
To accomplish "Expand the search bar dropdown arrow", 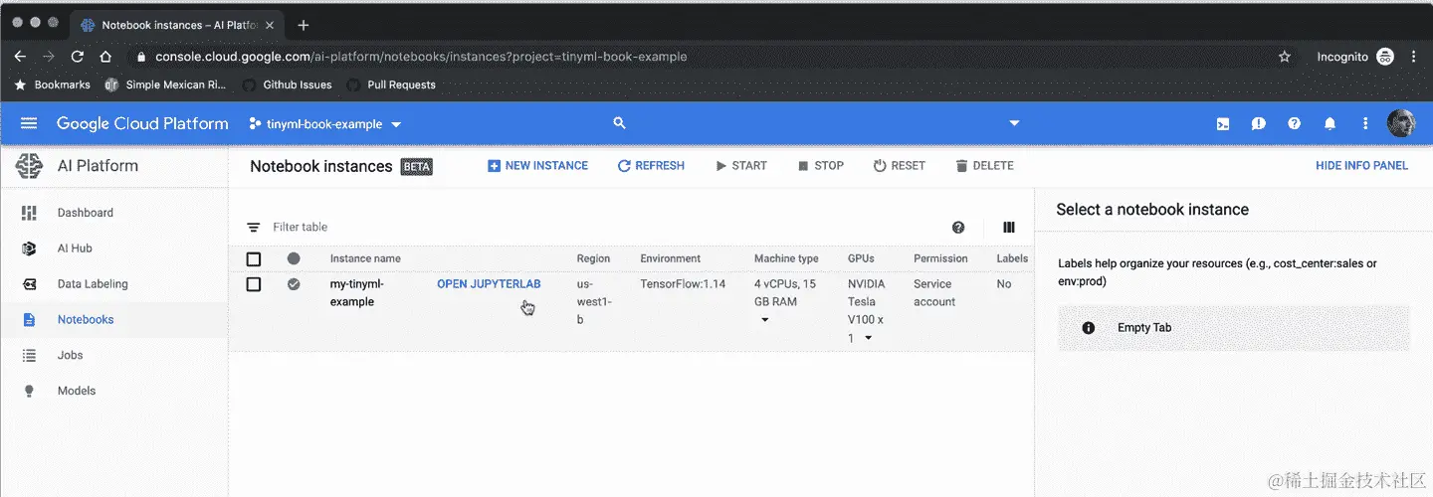I will coord(1014,124).
